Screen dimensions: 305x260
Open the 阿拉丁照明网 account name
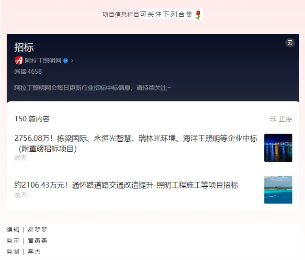coord(43,61)
